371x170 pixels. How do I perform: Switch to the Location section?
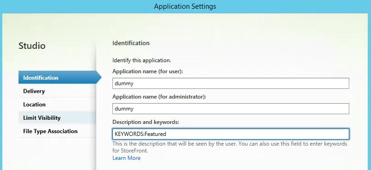[57, 105]
